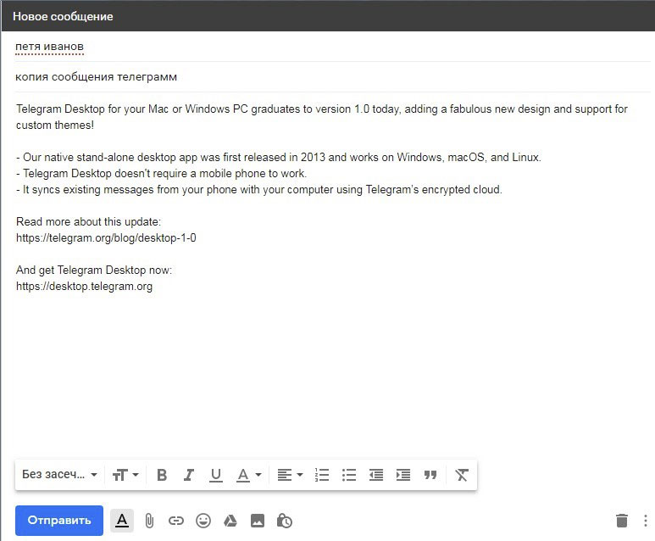Insert a link
The image size is (655, 541).
(176, 521)
